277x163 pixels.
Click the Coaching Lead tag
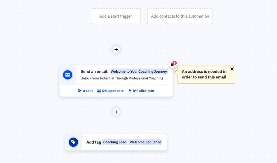115,142
